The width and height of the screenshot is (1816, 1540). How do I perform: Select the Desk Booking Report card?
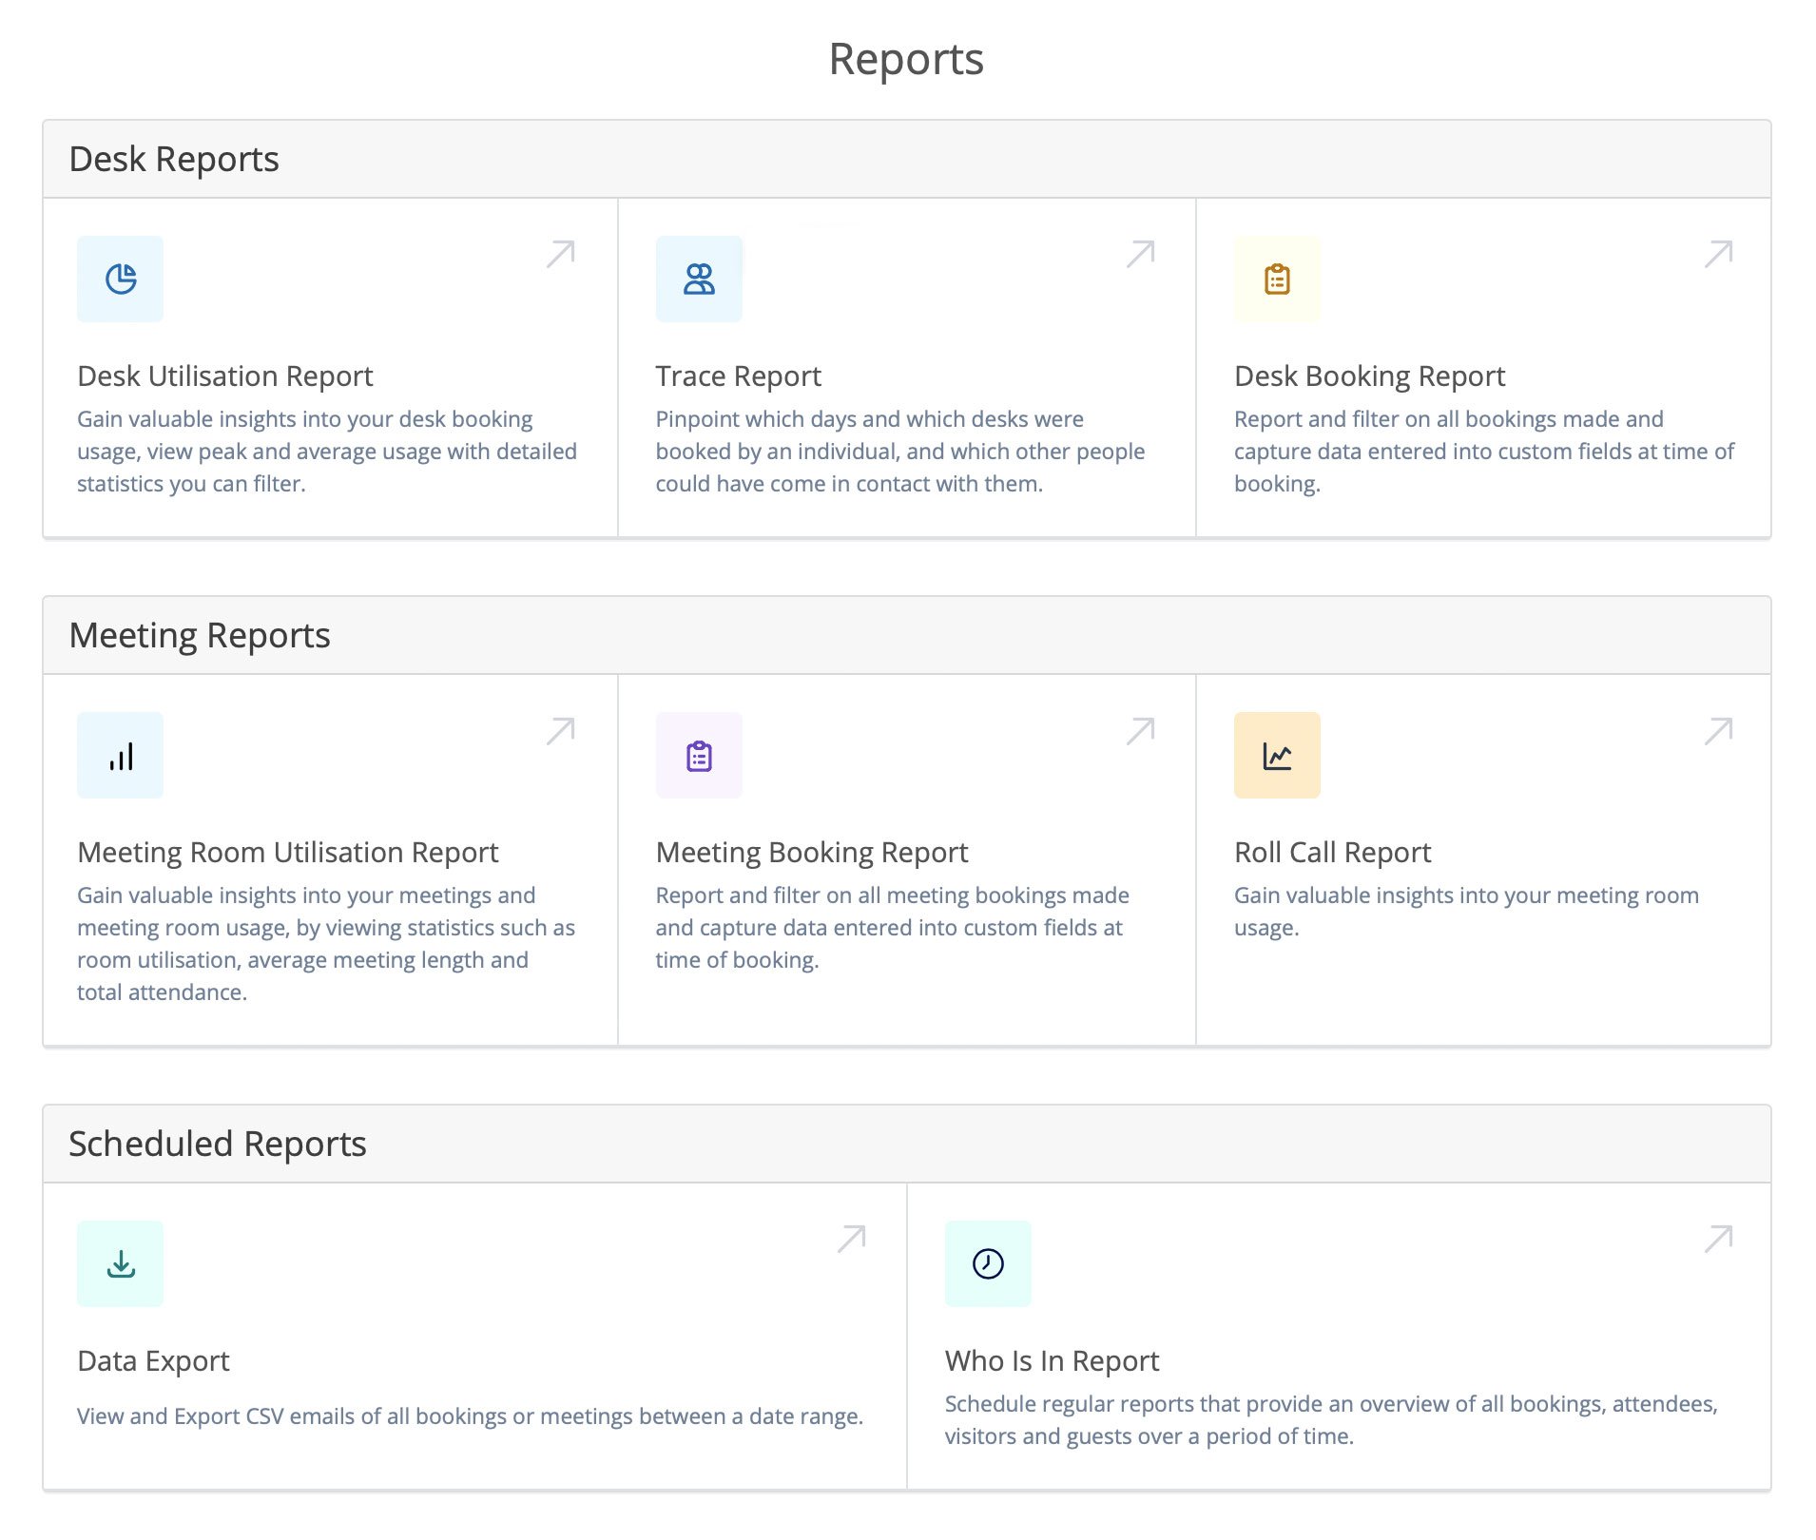click(1481, 369)
